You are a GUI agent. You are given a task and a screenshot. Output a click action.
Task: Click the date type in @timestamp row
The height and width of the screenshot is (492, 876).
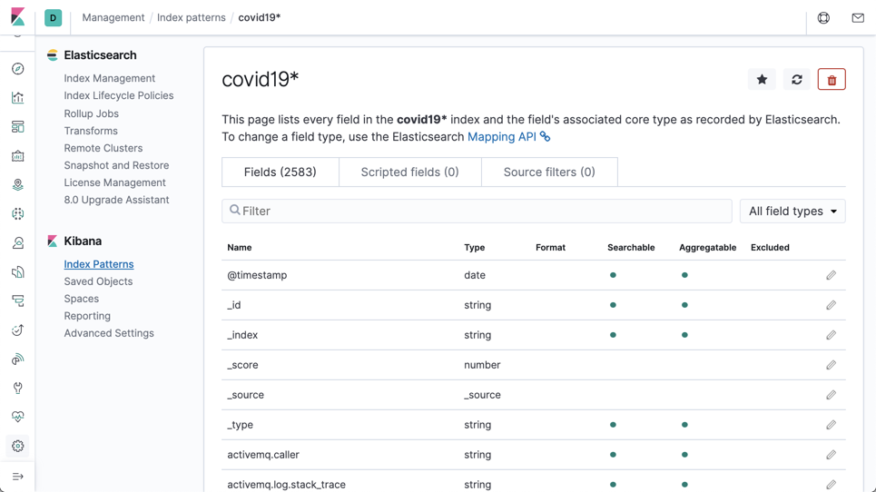coord(475,275)
